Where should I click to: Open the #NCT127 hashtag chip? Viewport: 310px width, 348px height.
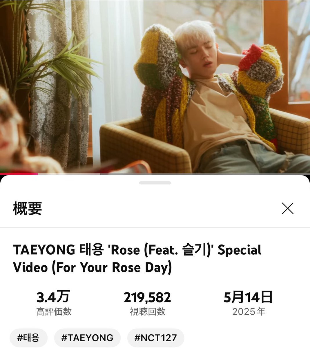click(156, 338)
